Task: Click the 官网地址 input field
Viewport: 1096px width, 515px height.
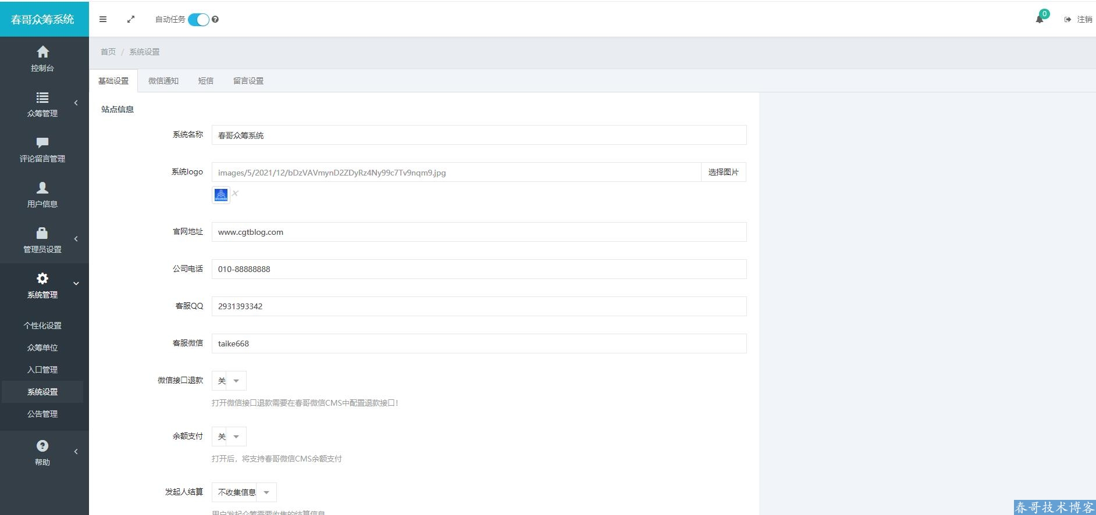Action: tap(478, 232)
